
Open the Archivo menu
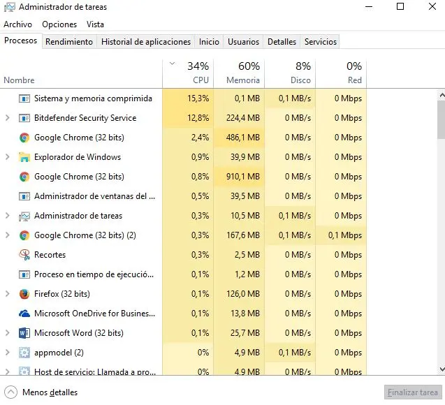pyautogui.click(x=18, y=24)
